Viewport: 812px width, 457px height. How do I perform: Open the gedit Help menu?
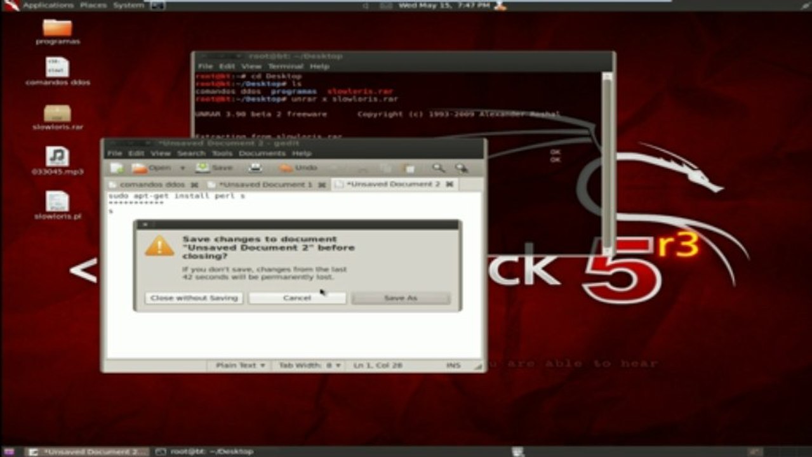pos(302,153)
